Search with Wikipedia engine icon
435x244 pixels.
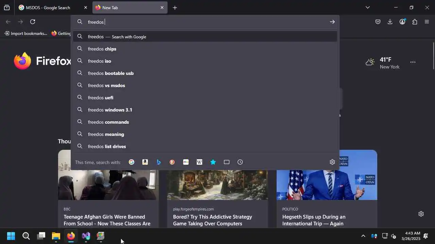click(x=199, y=162)
